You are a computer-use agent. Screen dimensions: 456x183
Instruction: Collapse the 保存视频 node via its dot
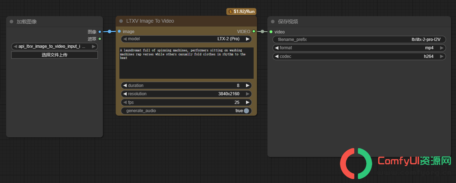tap(273, 22)
